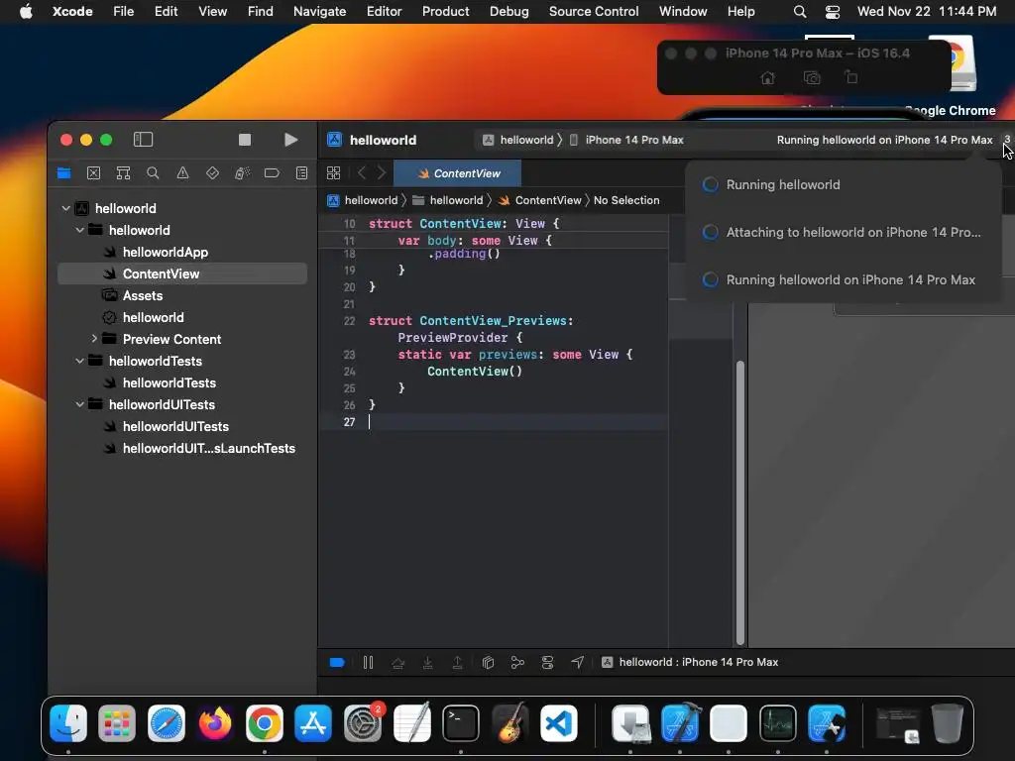Toggle breakpoints activation in debug bar
1015x761 pixels.
pyautogui.click(x=337, y=663)
